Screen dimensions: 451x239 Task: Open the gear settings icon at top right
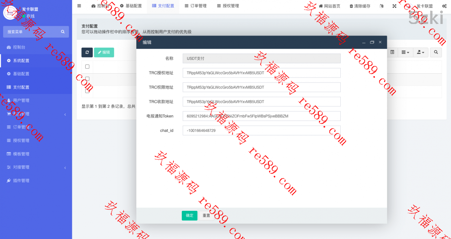coord(444,6)
